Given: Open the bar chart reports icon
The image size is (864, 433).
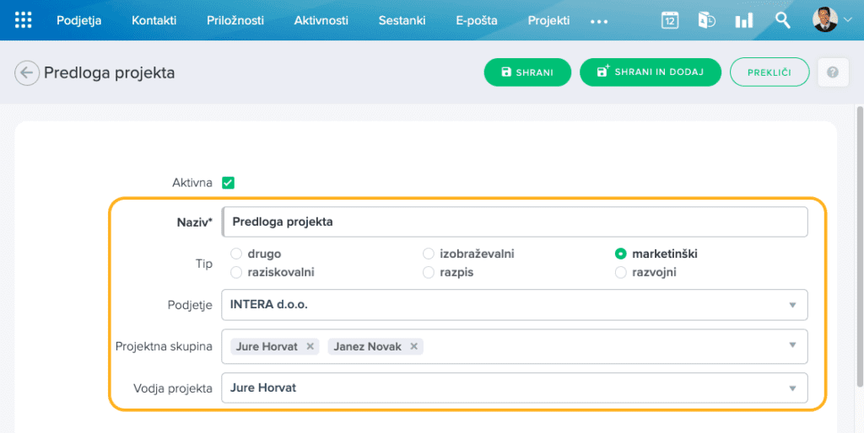Looking at the screenshot, I should 744,21.
